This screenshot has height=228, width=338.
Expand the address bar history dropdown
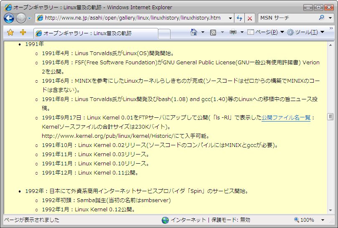(x=230, y=18)
